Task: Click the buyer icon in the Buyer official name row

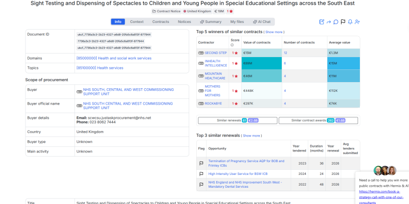Action: click(x=79, y=106)
